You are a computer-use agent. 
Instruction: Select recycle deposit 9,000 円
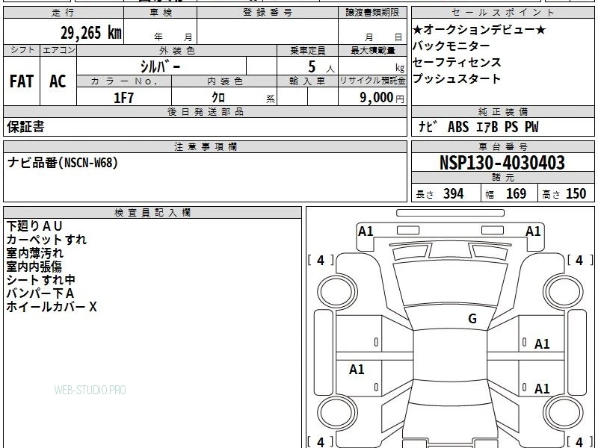coord(382,98)
